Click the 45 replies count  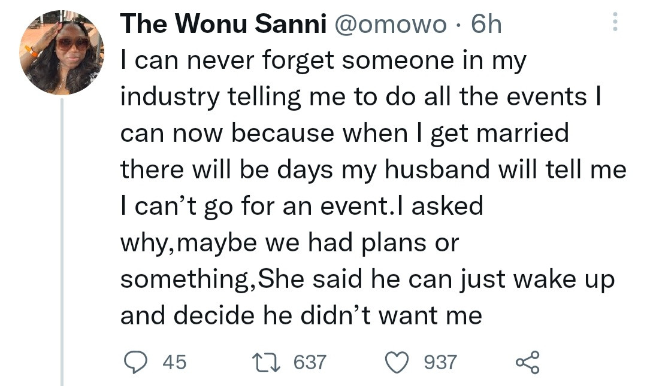coord(174,362)
